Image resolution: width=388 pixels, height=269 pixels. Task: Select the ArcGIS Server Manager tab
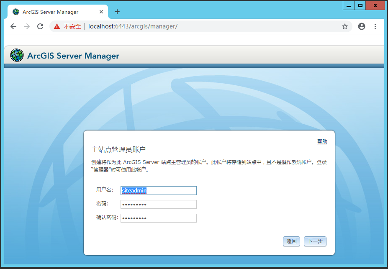tap(58, 12)
